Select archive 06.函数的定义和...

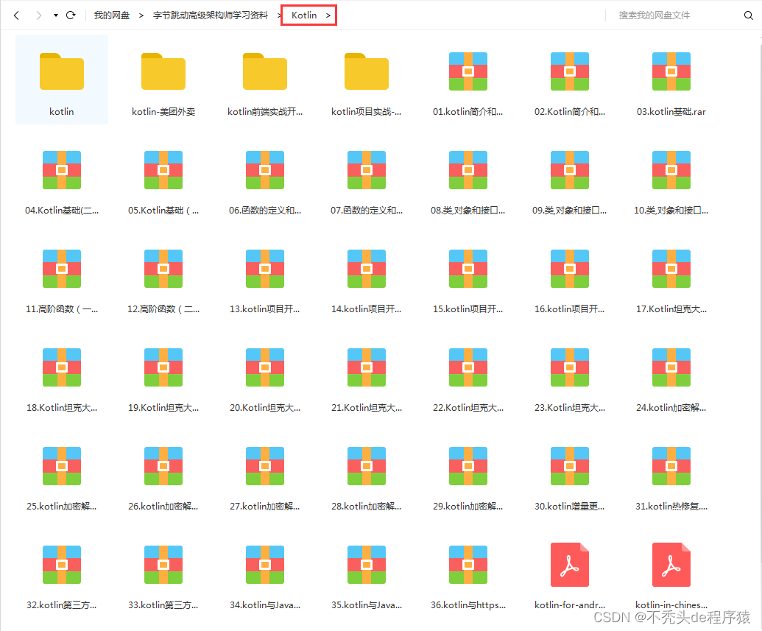pos(265,170)
